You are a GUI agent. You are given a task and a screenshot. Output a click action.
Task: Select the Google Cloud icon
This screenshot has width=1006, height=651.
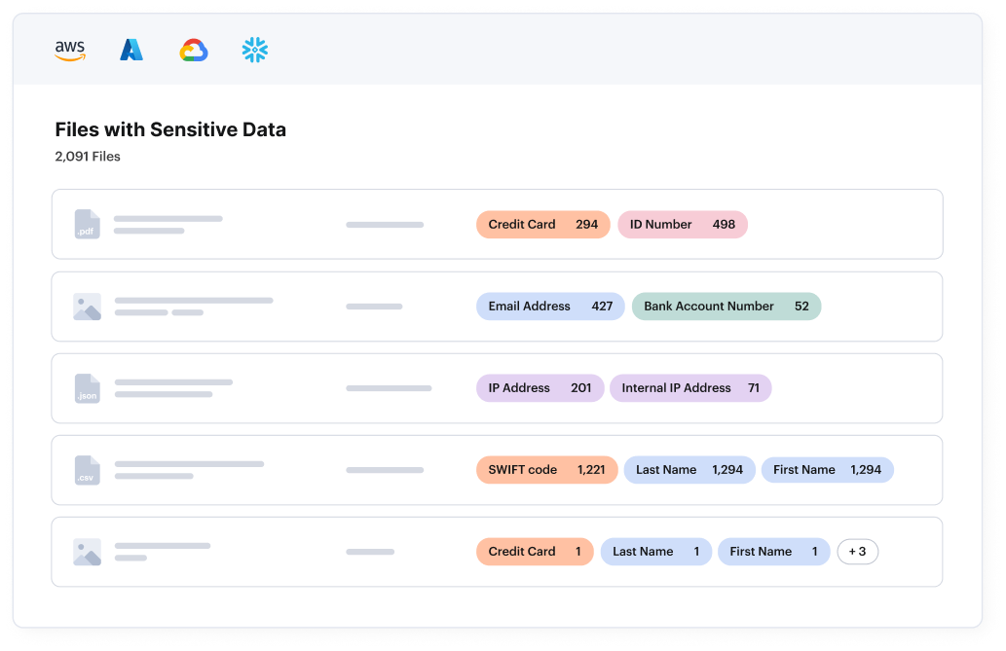click(194, 50)
